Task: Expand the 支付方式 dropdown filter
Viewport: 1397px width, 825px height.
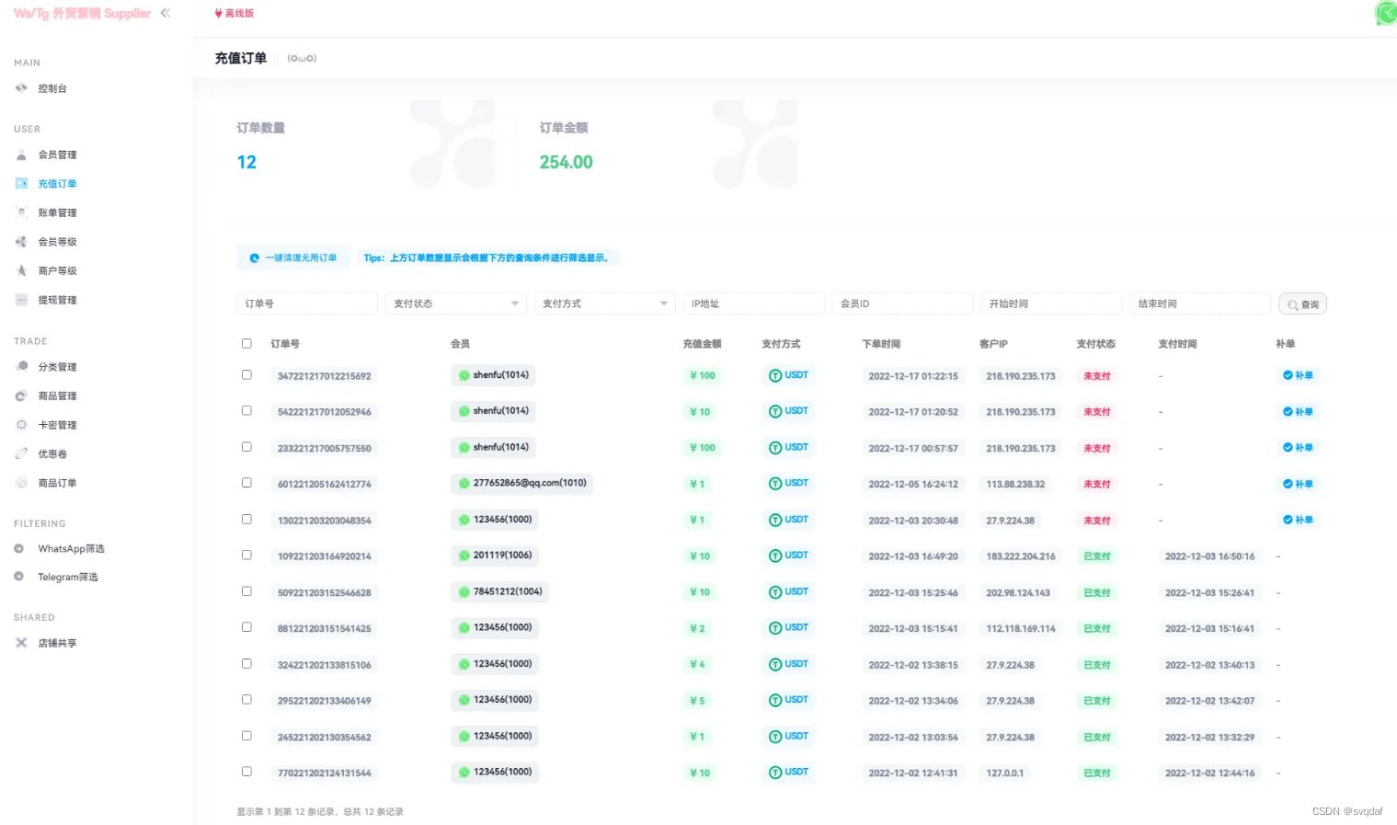Action: click(604, 304)
